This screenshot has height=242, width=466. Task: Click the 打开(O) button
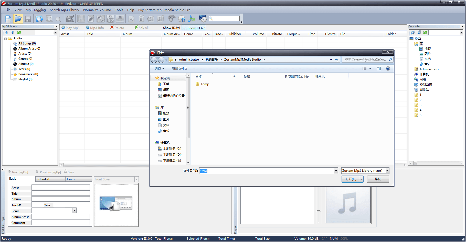pos(351,179)
